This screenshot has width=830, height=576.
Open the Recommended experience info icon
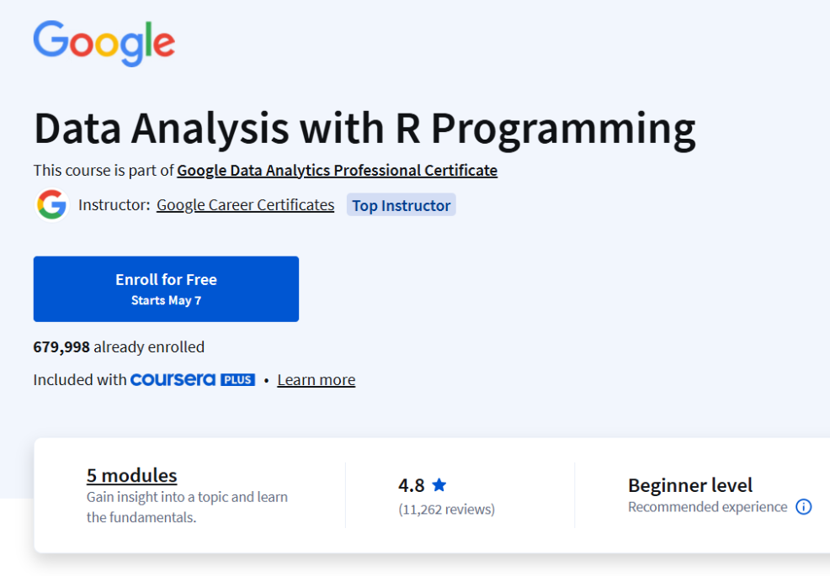pos(804,507)
